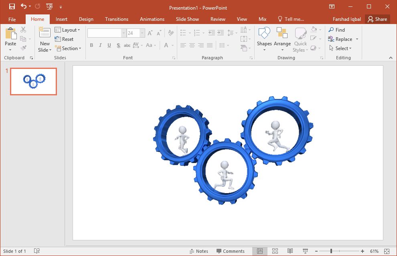Switch to the Animations tab

click(152, 19)
